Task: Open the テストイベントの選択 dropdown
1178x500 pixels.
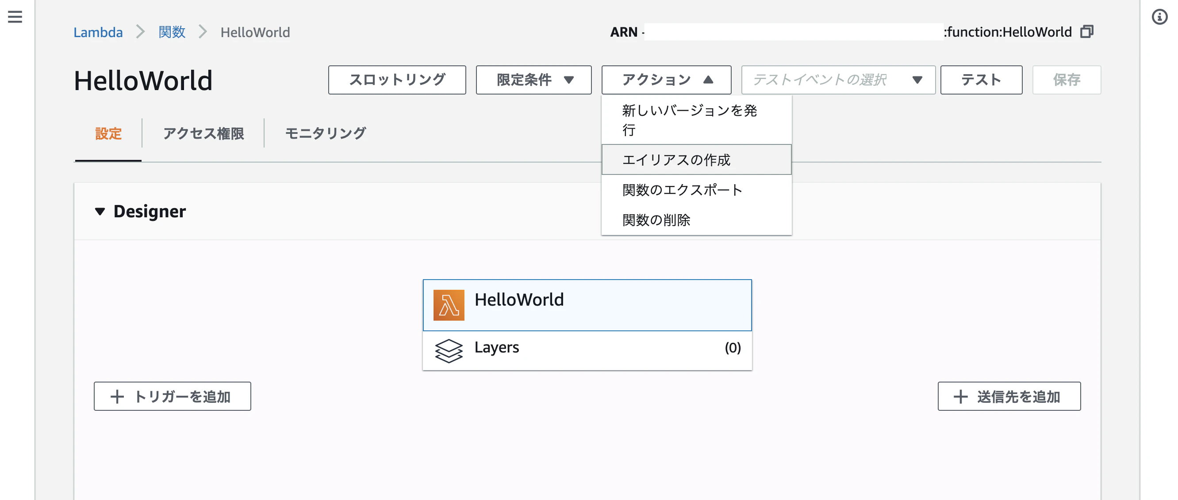Action: 838,80
